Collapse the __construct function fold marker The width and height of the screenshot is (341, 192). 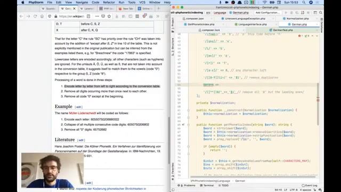pyautogui.click(x=188, y=110)
